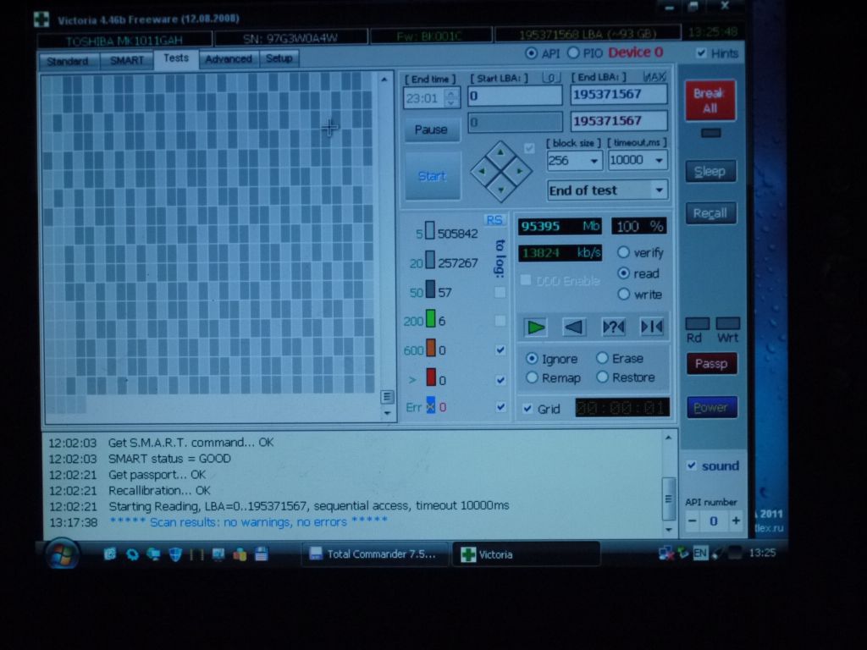Switch to Total Commander in taskbar
Screen dimensions: 867x650
click(x=373, y=554)
